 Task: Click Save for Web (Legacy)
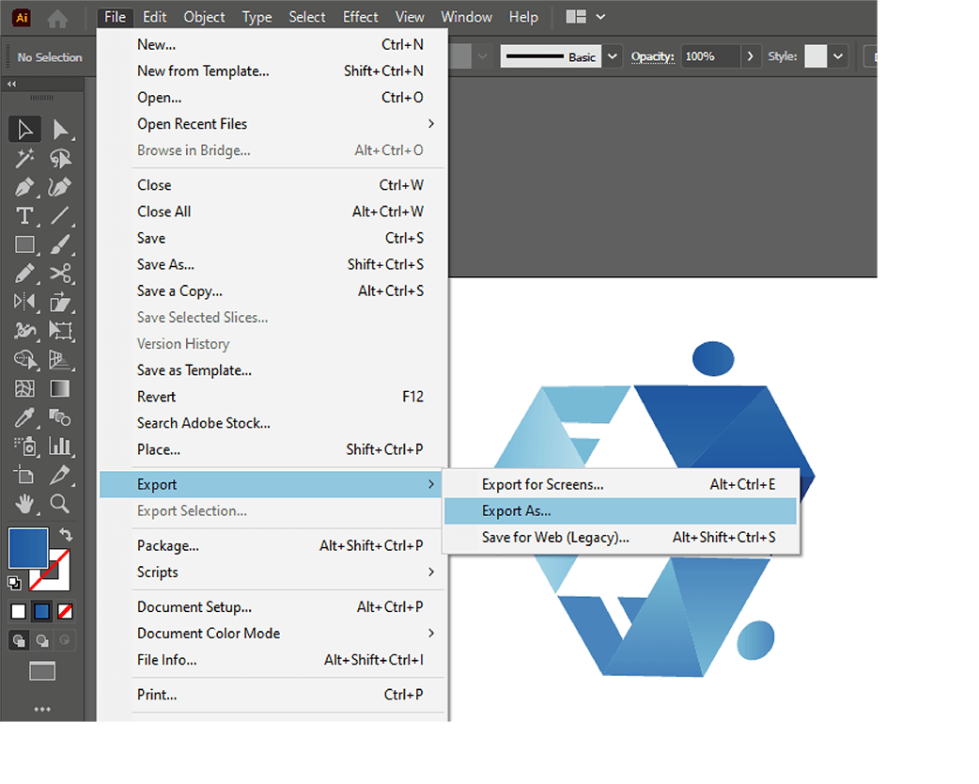(x=554, y=537)
